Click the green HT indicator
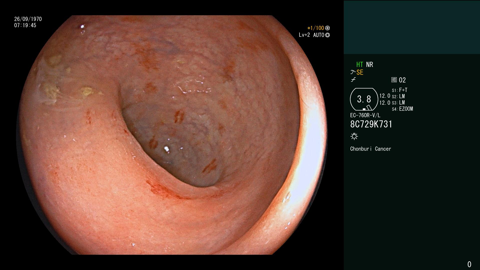Screen dimensions: 480x270 click(x=359, y=64)
